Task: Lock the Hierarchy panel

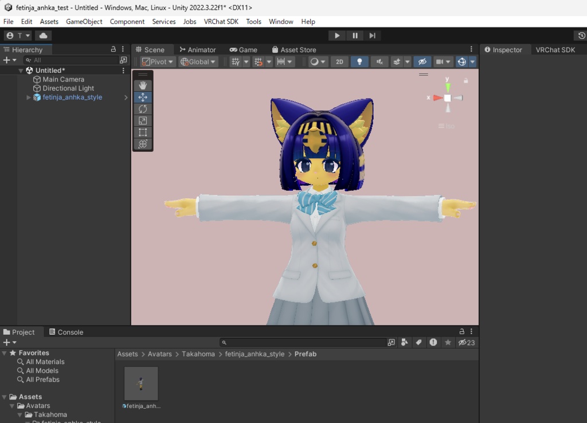Action: pyautogui.click(x=113, y=49)
